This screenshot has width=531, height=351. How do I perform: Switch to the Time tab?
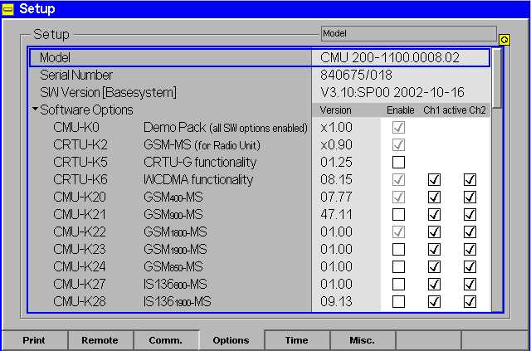click(297, 340)
